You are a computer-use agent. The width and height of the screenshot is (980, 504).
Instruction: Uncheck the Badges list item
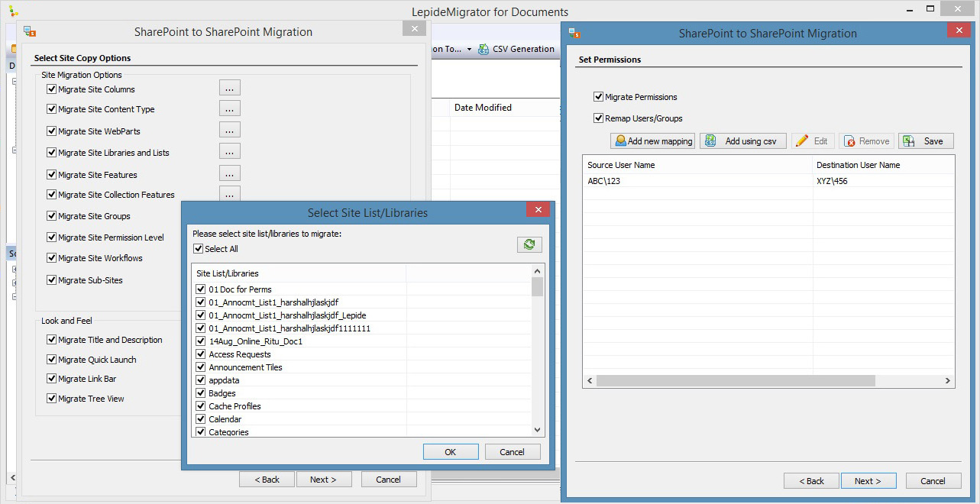point(202,393)
